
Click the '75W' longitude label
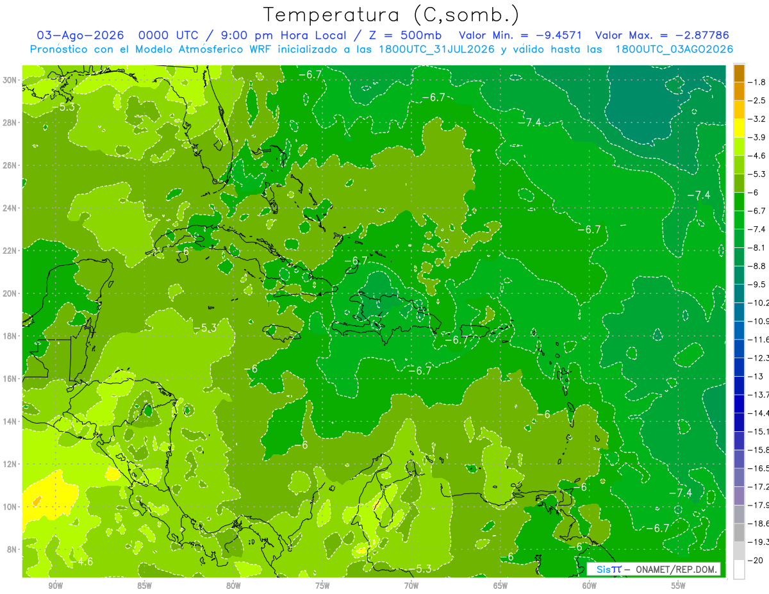tap(322, 586)
